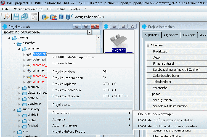Image resolution: width=207 pixels, height=137 pixels.
Task: Click the project tree scroll up arrow
Action: pos(98,38)
